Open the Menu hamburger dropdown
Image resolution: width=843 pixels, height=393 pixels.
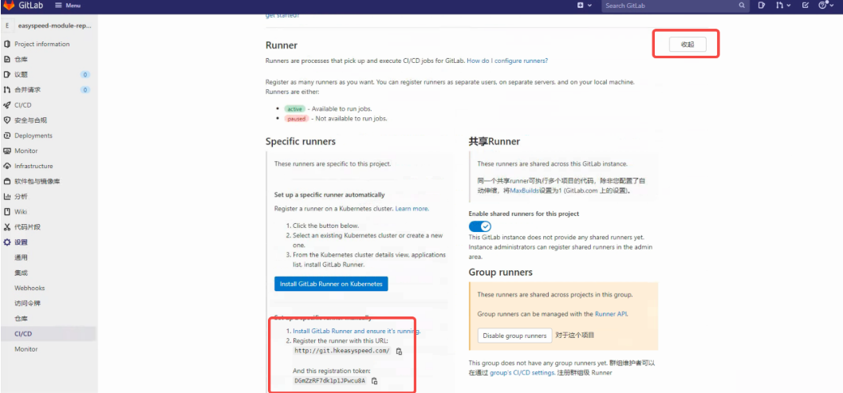pyautogui.click(x=68, y=6)
